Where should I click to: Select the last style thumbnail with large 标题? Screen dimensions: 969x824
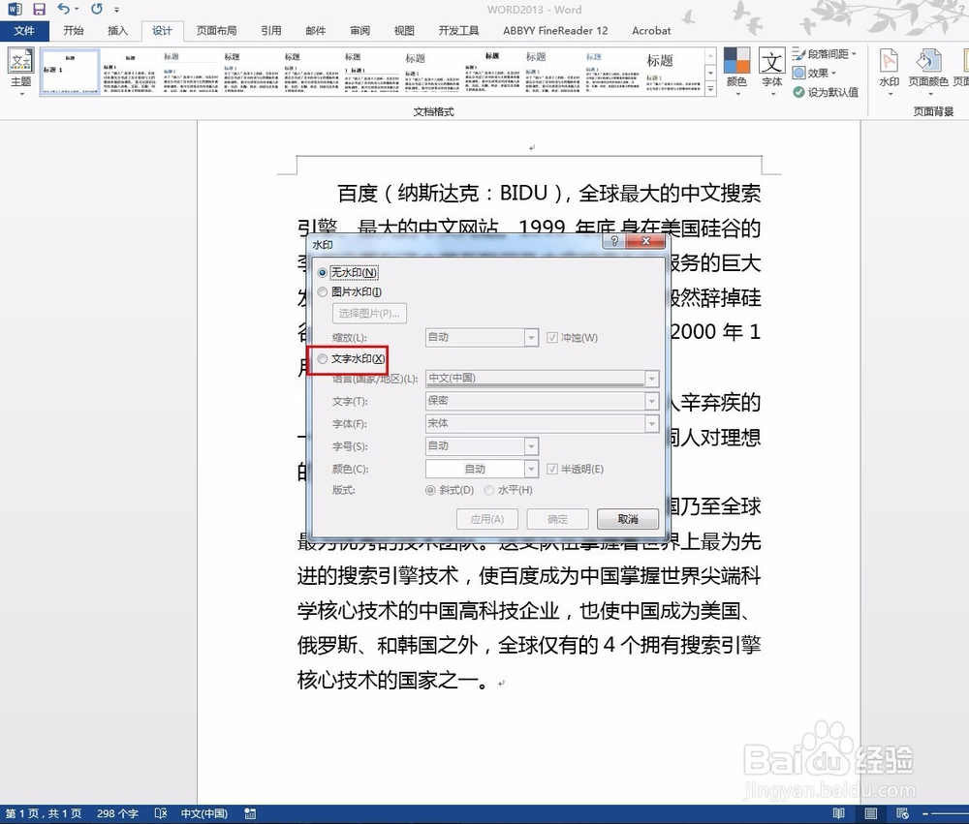tap(673, 73)
